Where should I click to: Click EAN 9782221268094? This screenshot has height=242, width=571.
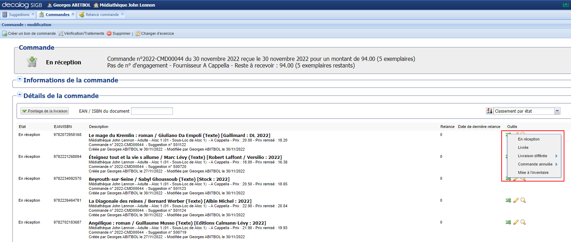(67, 156)
